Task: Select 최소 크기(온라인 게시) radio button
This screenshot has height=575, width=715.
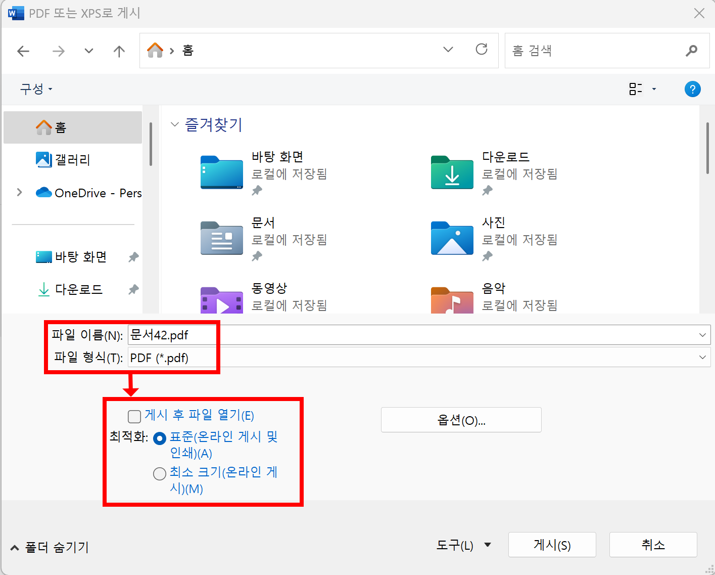Action: point(160,474)
